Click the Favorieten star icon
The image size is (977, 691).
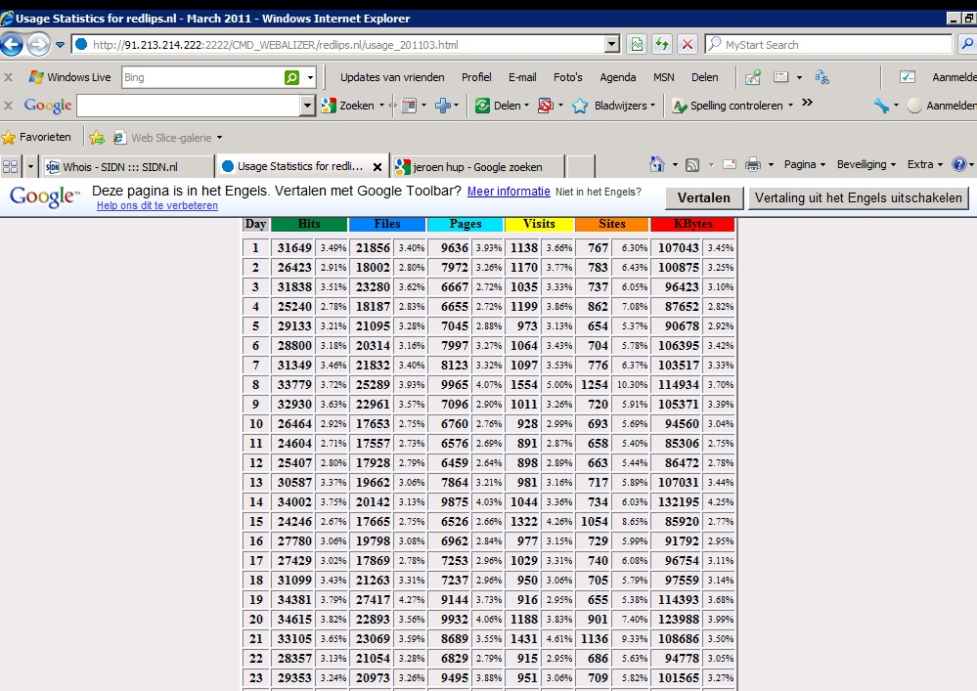(9, 137)
